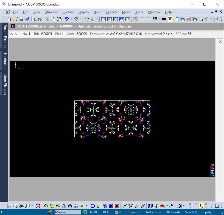The width and height of the screenshot is (224, 215).
Task: Click the atom color legend in the canvas corner
Action: click(212, 170)
